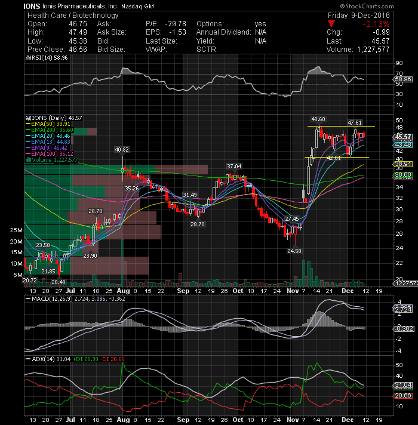Click the 47.61 price peak label
Viewport: 418px width, 425px height.
pos(355,123)
